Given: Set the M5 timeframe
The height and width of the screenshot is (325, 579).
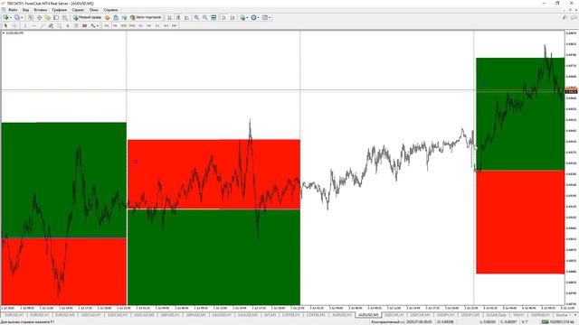Looking at the screenshot, I should (115, 25).
